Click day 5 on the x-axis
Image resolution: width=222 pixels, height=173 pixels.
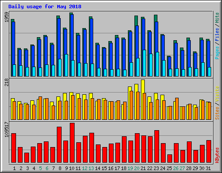pyautogui.click(x=40, y=168)
